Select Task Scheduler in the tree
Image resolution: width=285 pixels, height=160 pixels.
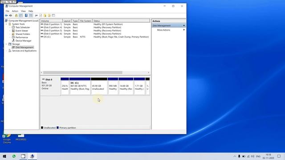coord(23,28)
